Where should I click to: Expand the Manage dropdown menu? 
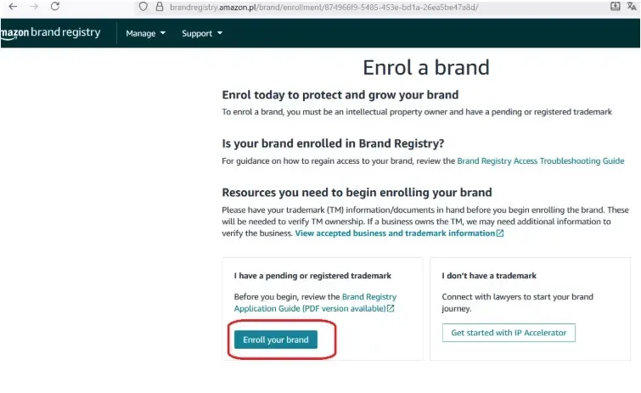[145, 34]
